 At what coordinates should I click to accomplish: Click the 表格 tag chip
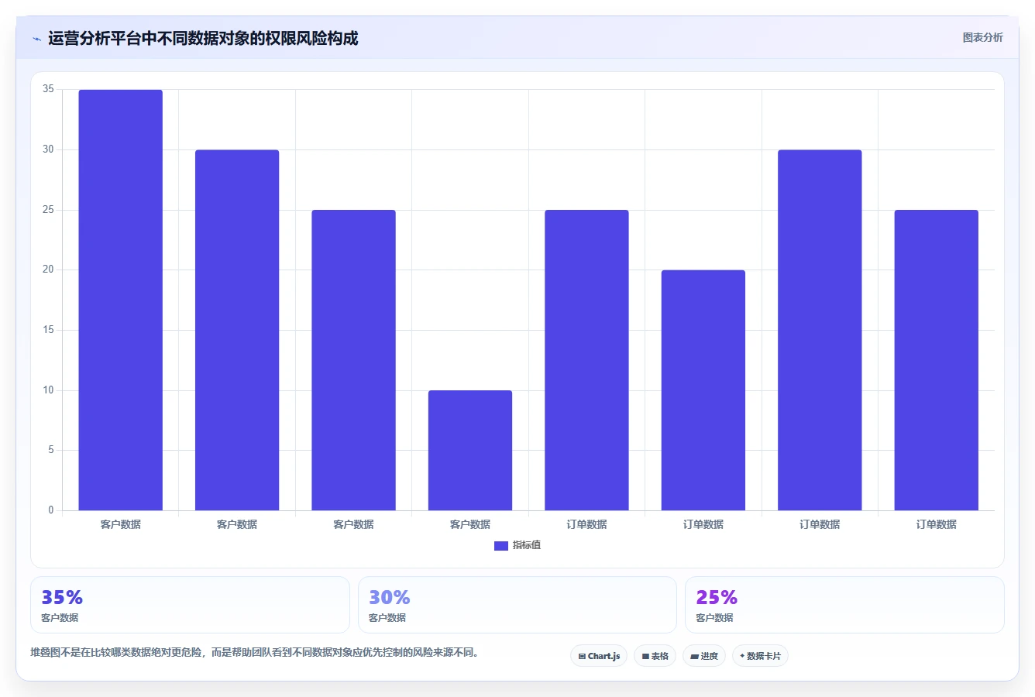[x=655, y=656]
